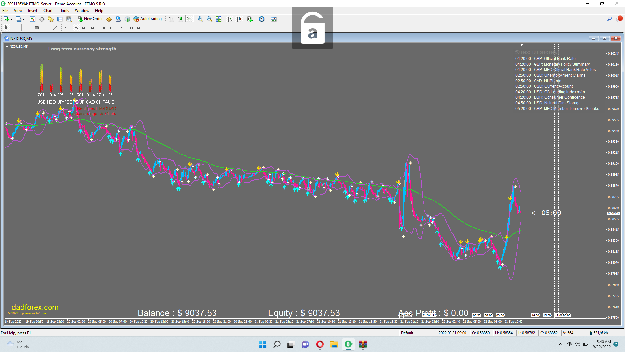This screenshot has width=625, height=352.
Task: Expand the templates dropdown arrow
Action: [x=279, y=19]
